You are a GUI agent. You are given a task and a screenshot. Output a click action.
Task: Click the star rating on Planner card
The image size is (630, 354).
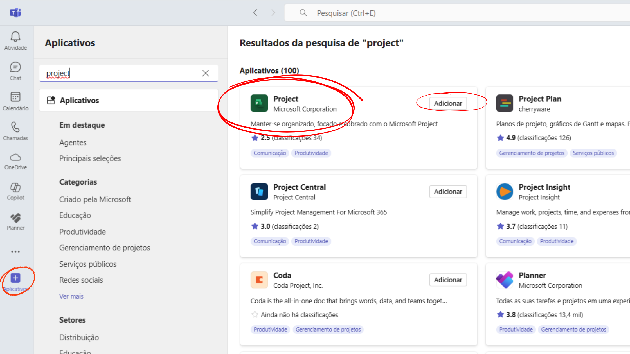coord(500,314)
